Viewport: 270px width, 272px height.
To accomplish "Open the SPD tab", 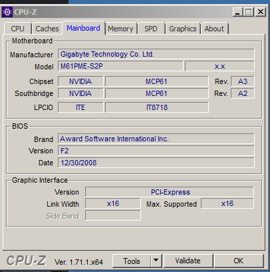I will point(151,29).
